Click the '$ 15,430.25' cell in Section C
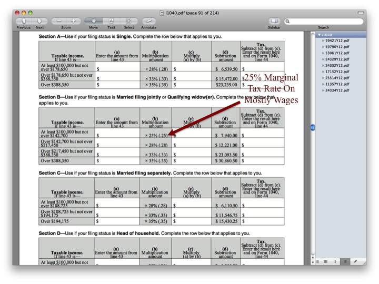 point(226,221)
